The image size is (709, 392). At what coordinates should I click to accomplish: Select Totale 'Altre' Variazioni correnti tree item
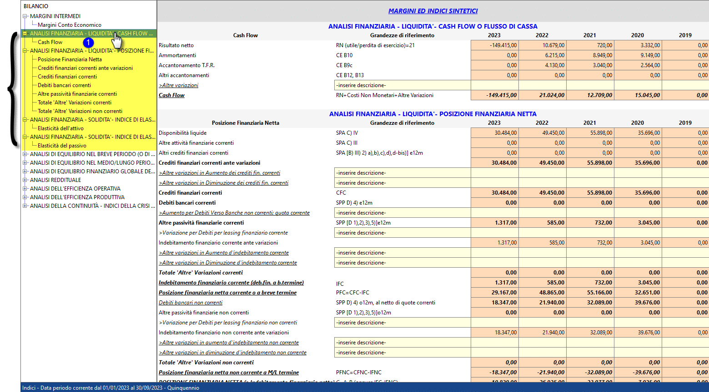[x=75, y=103]
